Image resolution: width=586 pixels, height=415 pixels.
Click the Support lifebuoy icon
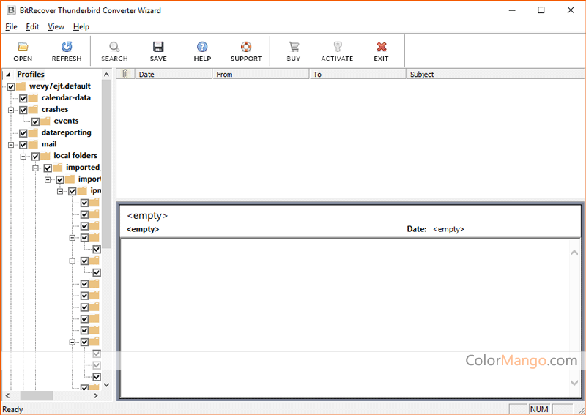click(246, 47)
